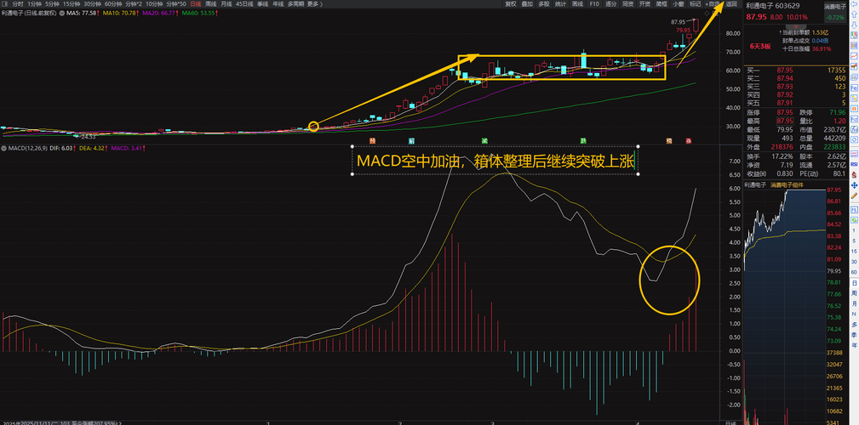The height and width of the screenshot is (425, 859).
Task: Click the 返回 back button
Action: [732, 4]
